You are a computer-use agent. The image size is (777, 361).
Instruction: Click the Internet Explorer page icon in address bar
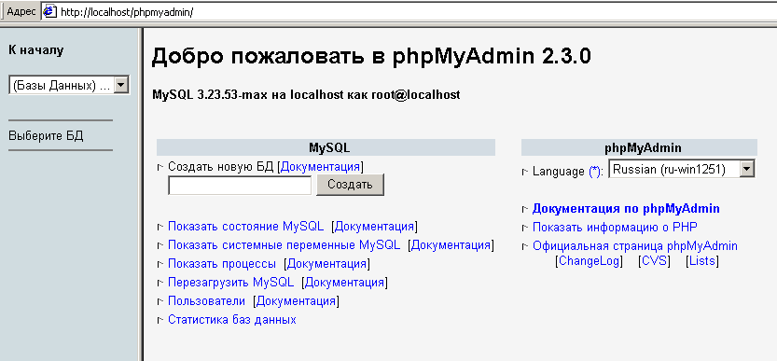[50, 12]
